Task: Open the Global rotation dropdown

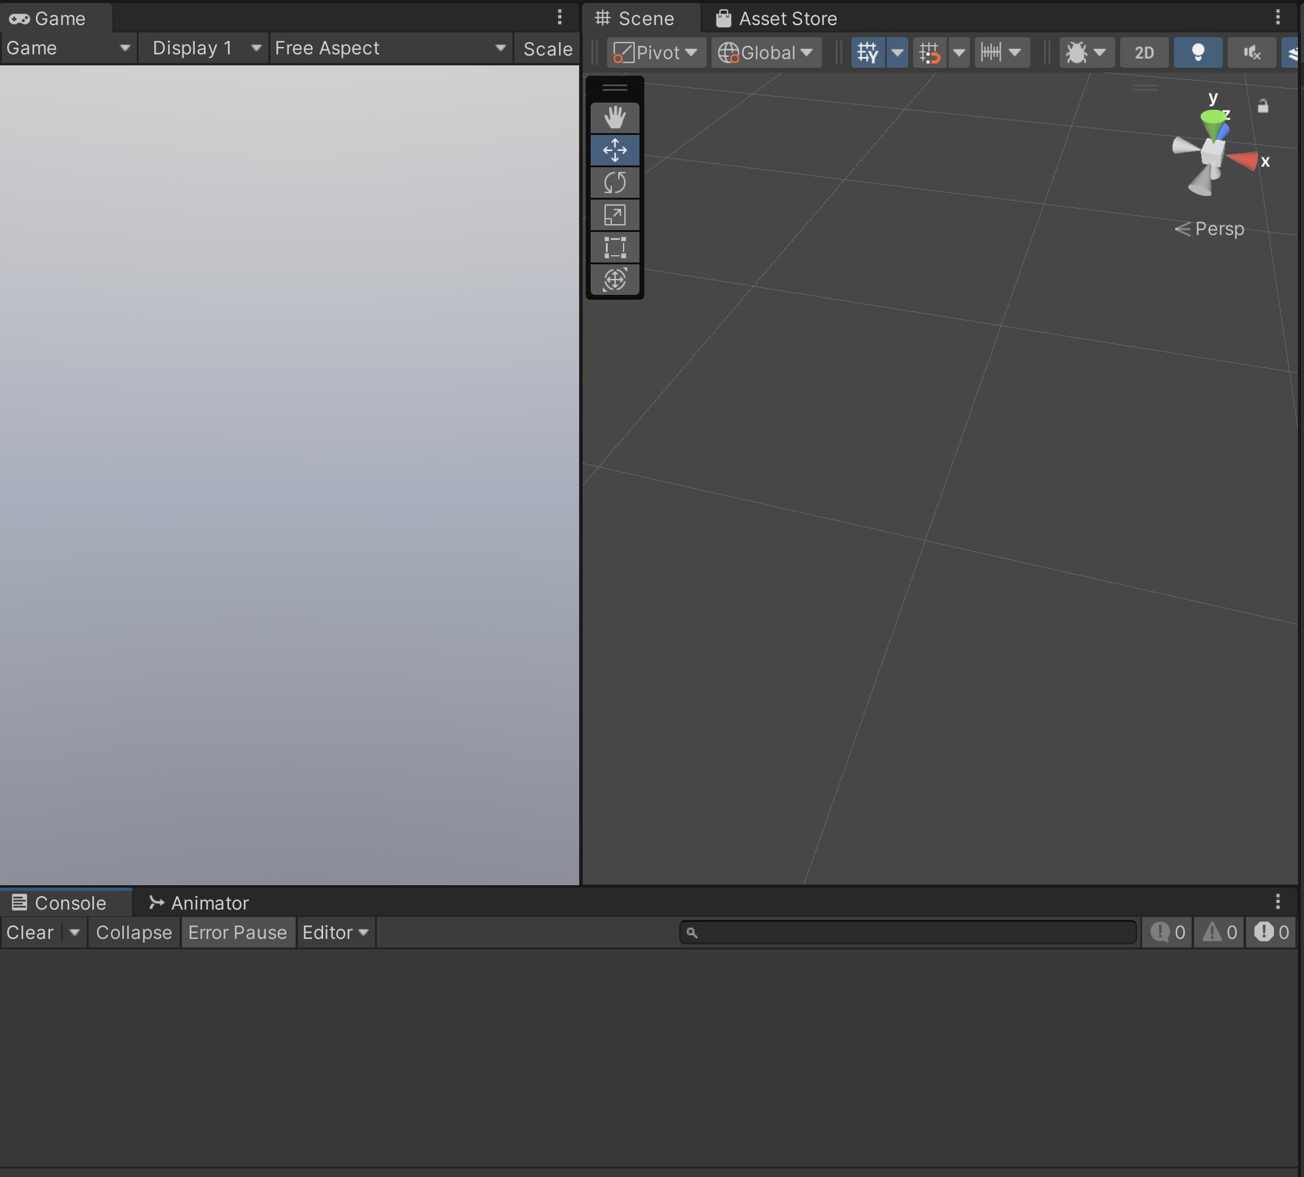Action: pos(766,53)
